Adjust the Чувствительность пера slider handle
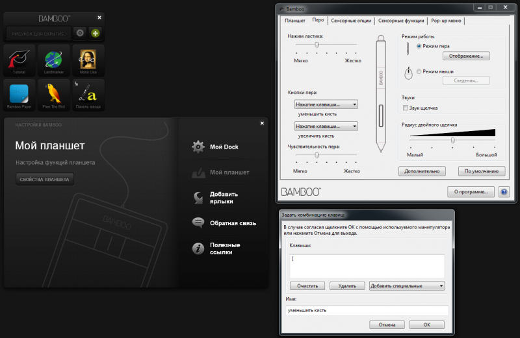The height and width of the screenshot is (338, 520). click(x=317, y=154)
